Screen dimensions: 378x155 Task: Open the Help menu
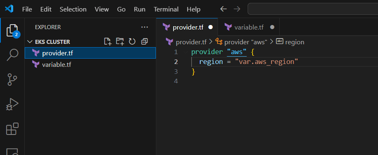194,9
